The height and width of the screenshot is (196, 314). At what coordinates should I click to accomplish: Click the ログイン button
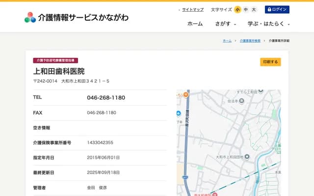(277, 9)
